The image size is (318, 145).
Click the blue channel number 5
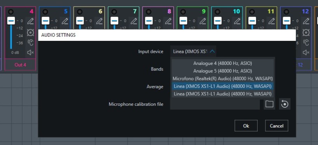(x=66, y=11)
